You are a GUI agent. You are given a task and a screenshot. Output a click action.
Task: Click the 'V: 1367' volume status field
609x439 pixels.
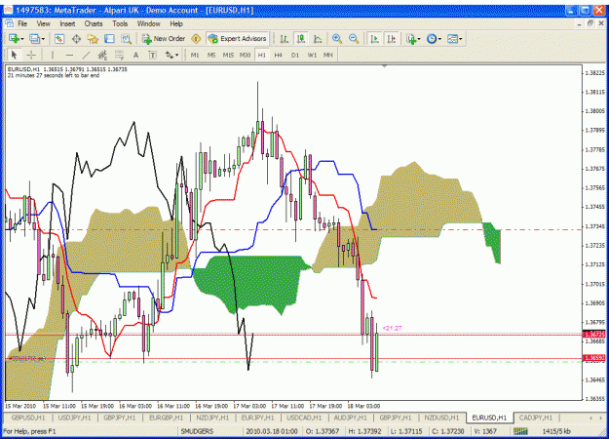click(484, 431)
